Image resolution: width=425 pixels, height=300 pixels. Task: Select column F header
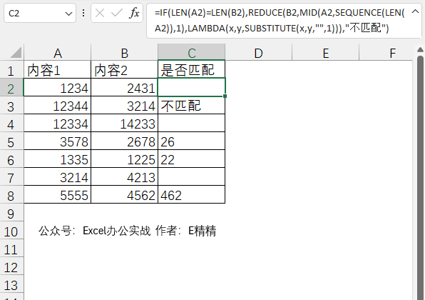386,53
